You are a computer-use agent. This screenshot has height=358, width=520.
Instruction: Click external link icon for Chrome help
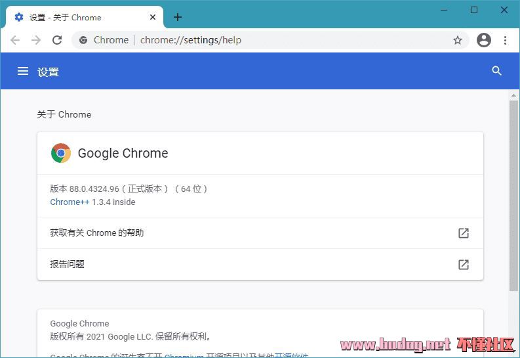coord(464,233)
